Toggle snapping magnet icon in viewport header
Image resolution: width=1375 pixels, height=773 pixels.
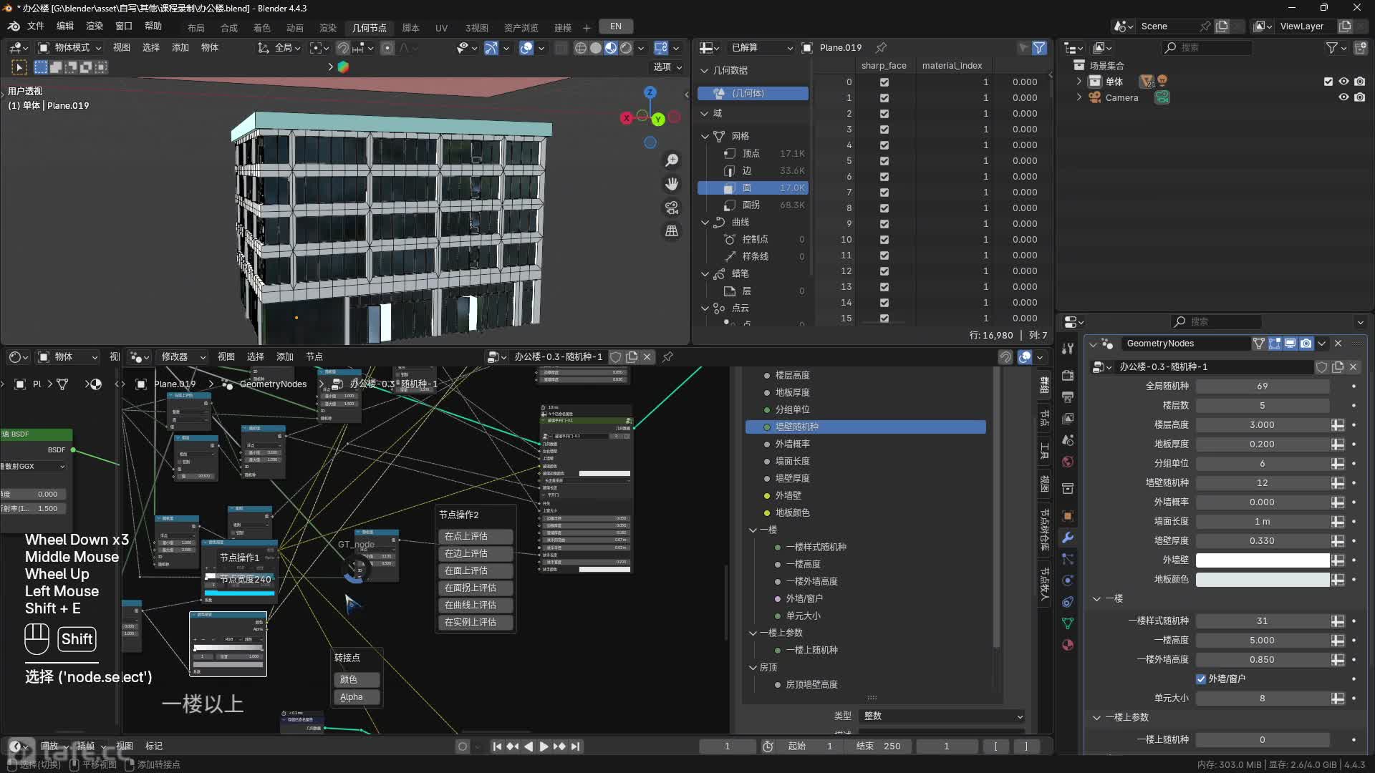(343, 48)
